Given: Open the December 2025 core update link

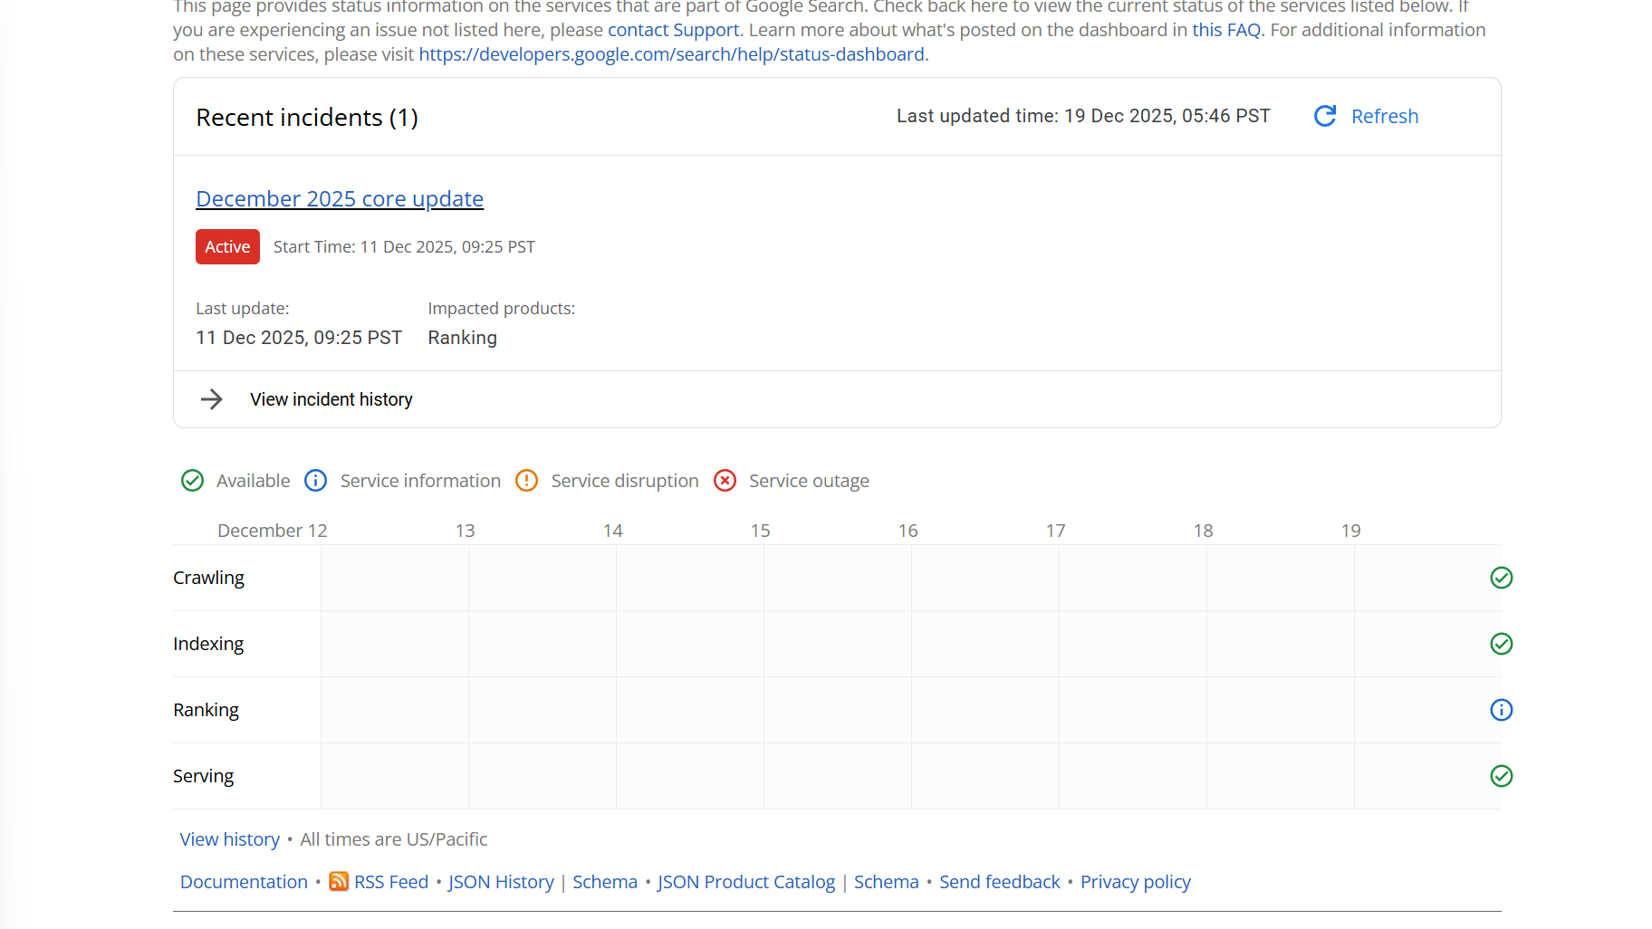Looking at the screenshot, I should click(340, 199).
